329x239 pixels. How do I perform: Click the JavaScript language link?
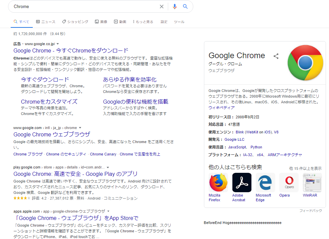[237, 147]
